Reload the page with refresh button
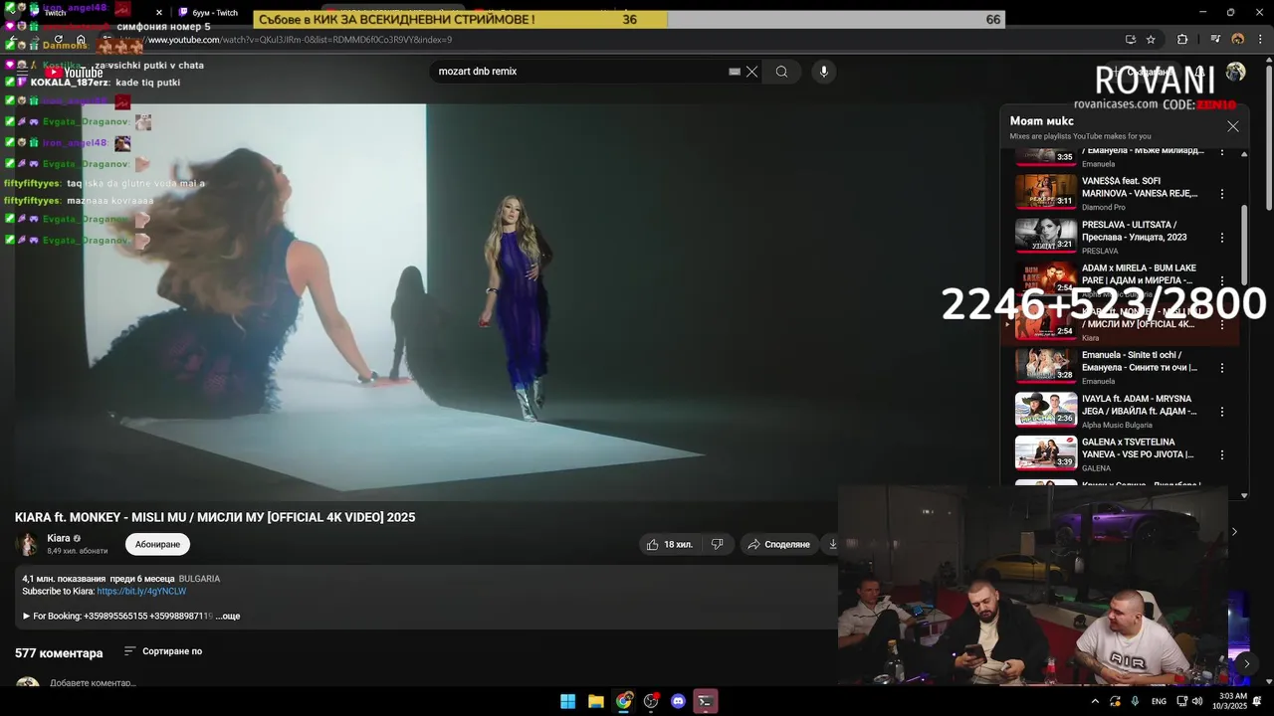The image size is (1274, 716). [59, 40]
